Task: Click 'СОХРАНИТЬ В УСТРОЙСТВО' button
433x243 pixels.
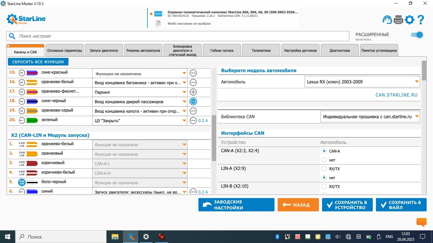Action: click(347, 205)
